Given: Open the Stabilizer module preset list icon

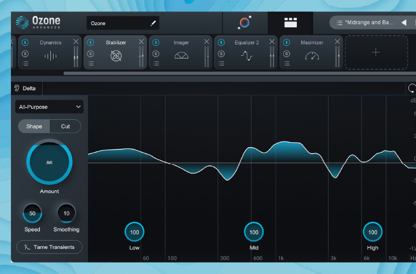Looking at the screenshot, I should [91, 63].
